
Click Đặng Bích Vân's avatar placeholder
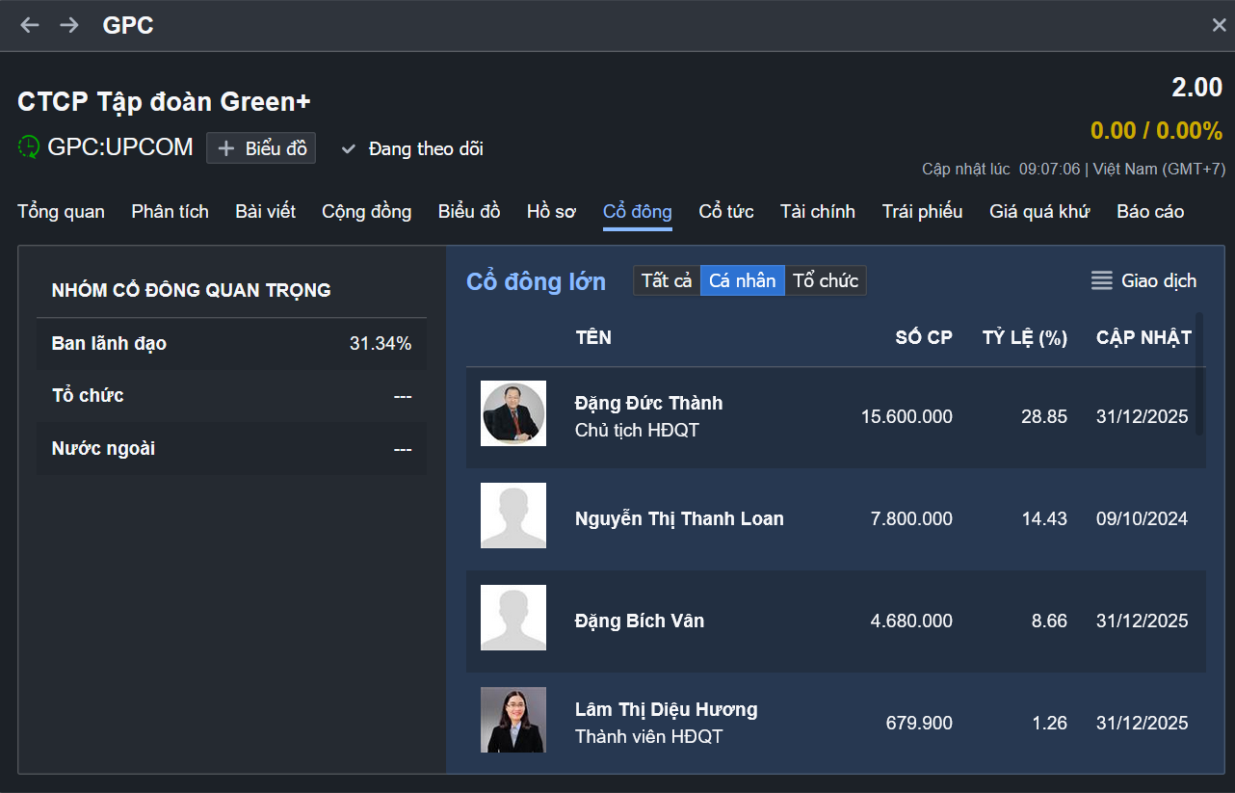coord(513,618)
